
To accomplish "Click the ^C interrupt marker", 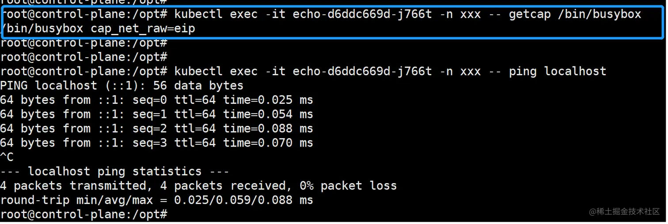I will coord(7,157).
